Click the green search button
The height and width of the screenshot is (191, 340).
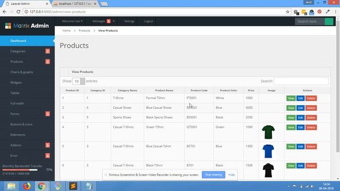(329, 21)
